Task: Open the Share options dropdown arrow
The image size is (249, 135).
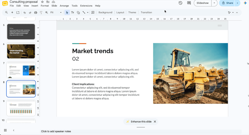Action: click(x=237, y=3)
